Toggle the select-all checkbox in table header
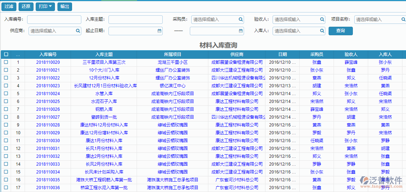 [6, 54]
